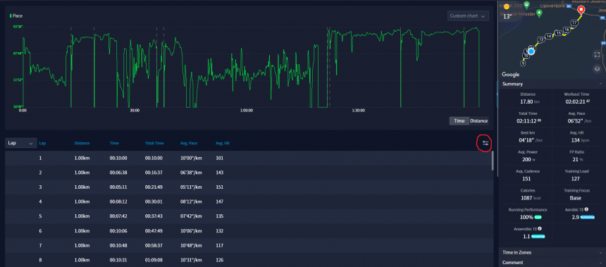Expand the map to fullscreen
The image size is (606, 267).
click(597, 55)
